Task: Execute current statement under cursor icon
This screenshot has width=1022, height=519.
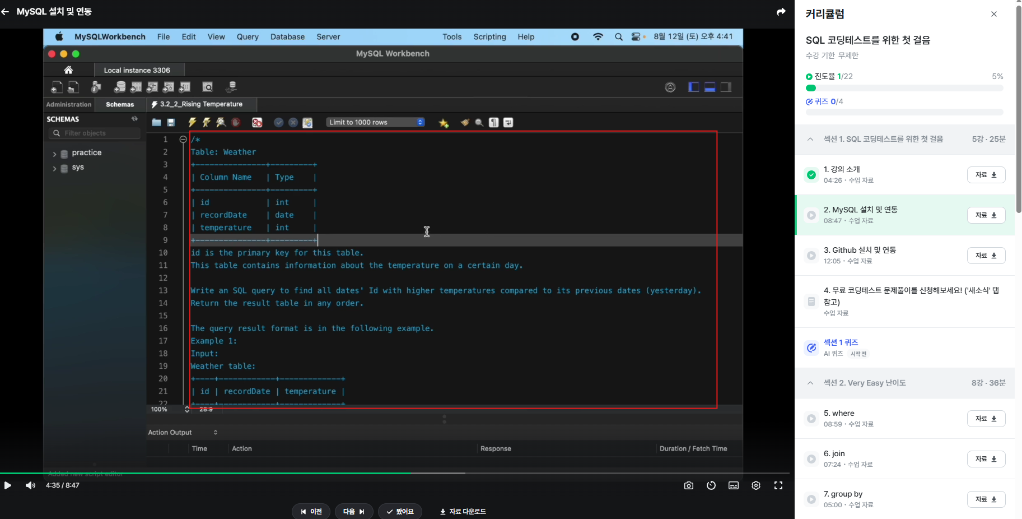Action: pyautogui.click(x=207, y=123)
